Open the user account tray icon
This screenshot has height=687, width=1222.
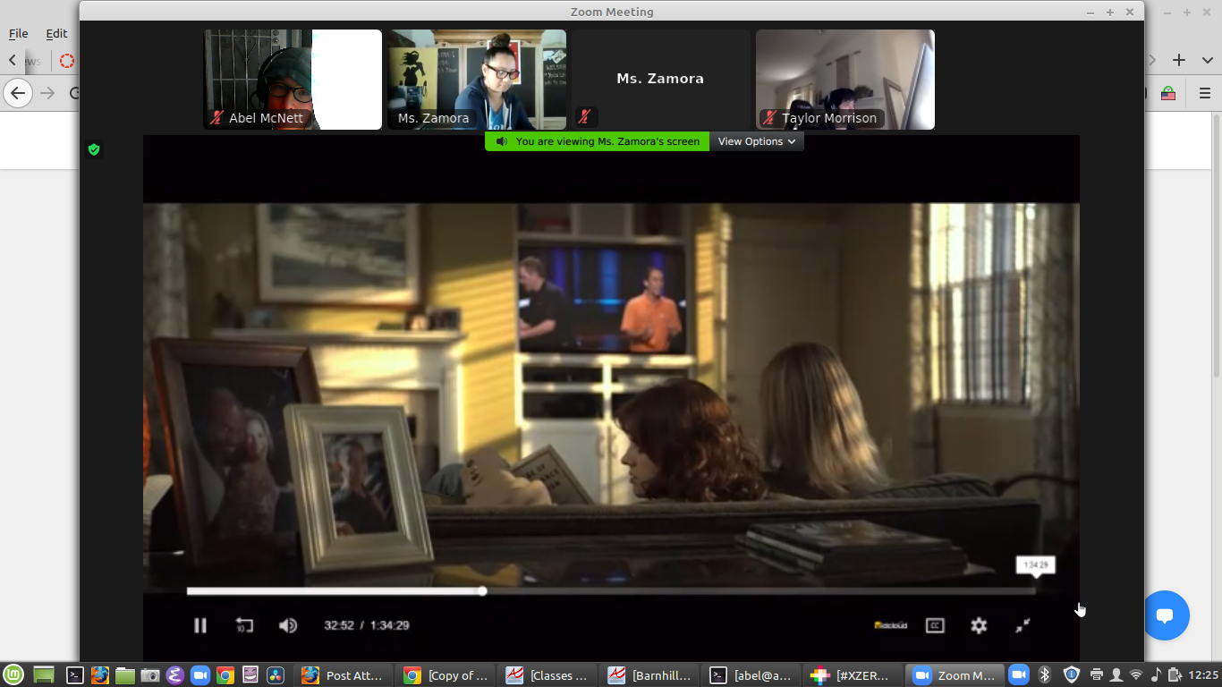[1116, 675]
